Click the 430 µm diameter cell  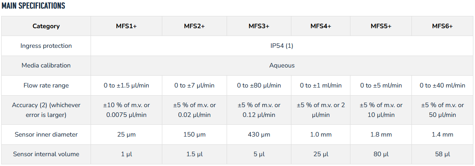(x=259, y=135)
